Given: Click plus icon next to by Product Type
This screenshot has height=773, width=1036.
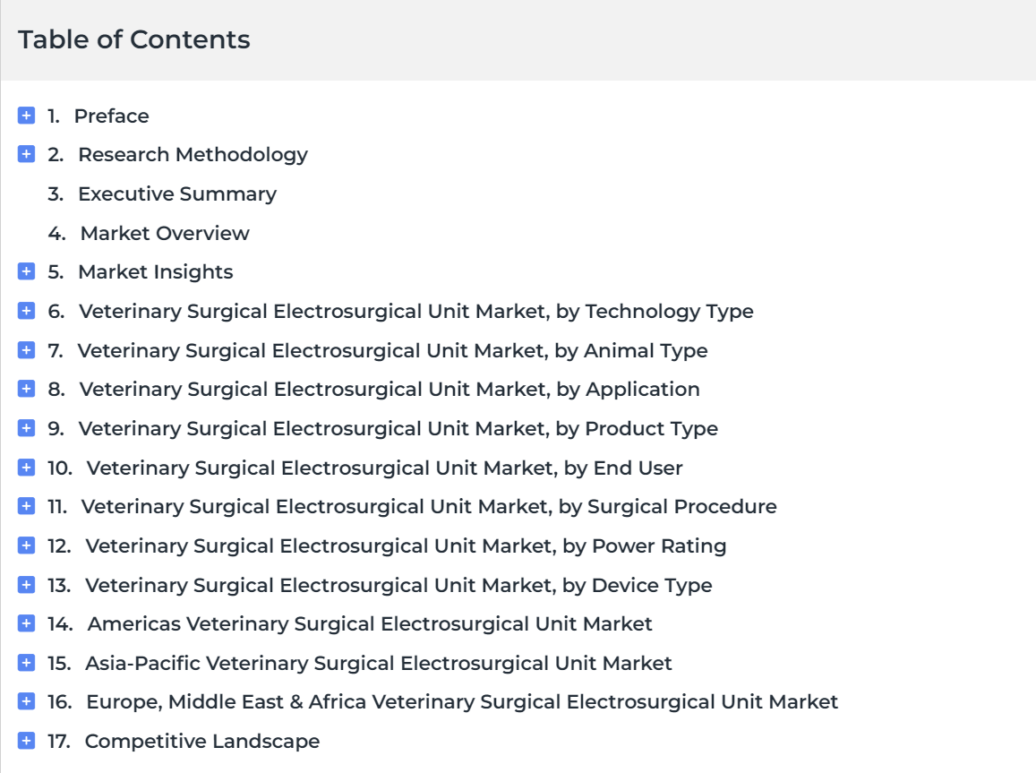Looking at the screenshot, I should tap(27, 428).
